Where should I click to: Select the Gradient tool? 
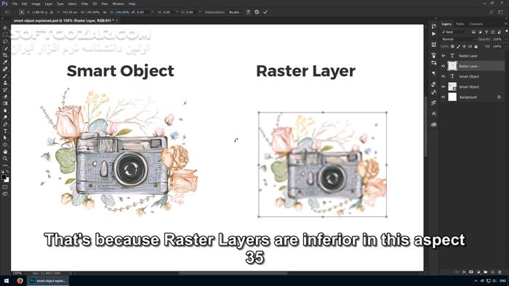(5, 103)
